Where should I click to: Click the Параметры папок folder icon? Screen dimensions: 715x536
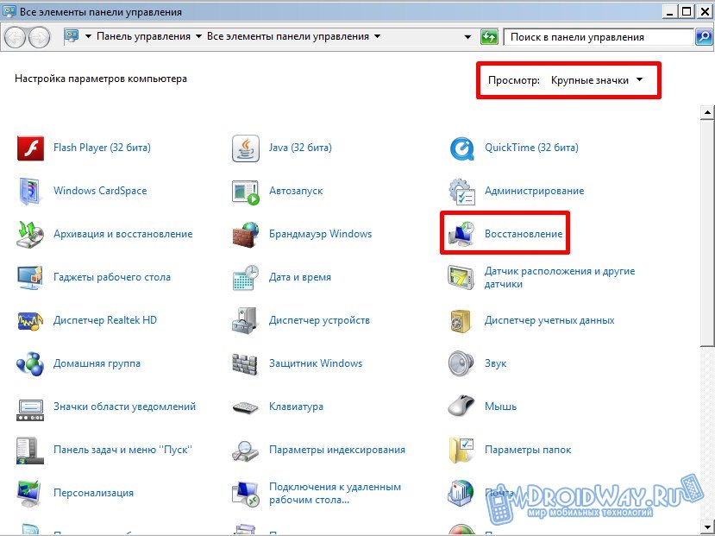[x=461, y=451]
